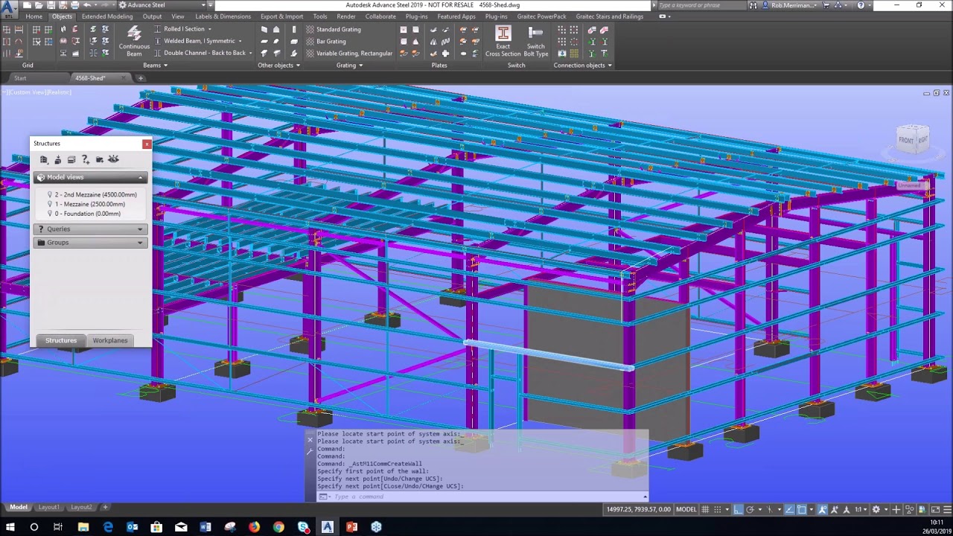Screen dimensions: 953x536
Task: Click the MODEL space button in status bar
Action: [686, 509]
